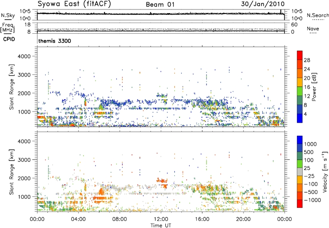The height and width of the screenshot is (228, 329).
Task: Click the blue top segment of Velocity colorbar
Action: click(x=300, y=140)
